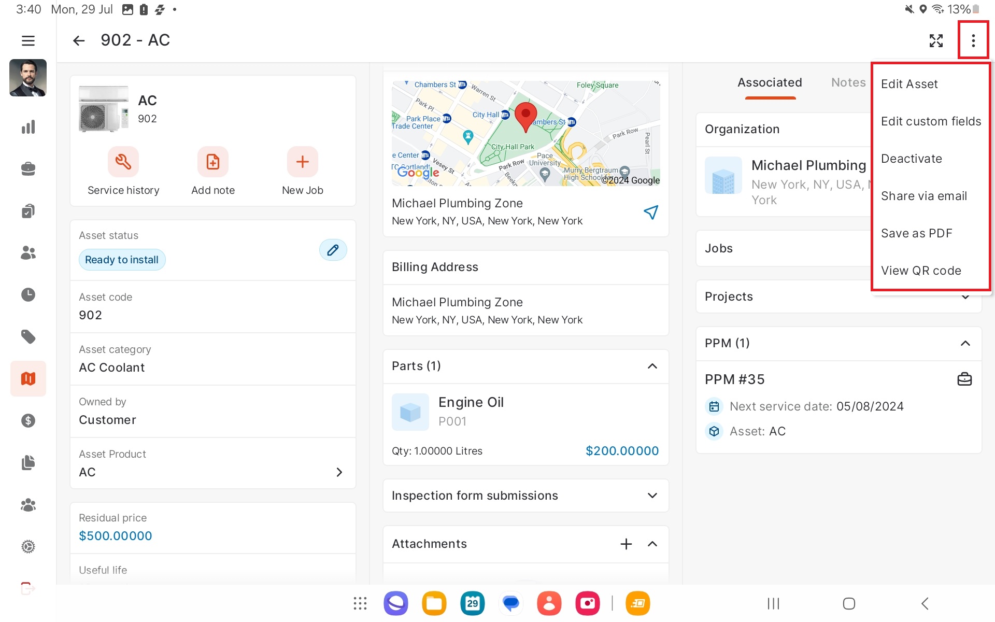The image size is (995, 622).
Task: Expand Inspection form submissions section
Action: click(652, 496)
